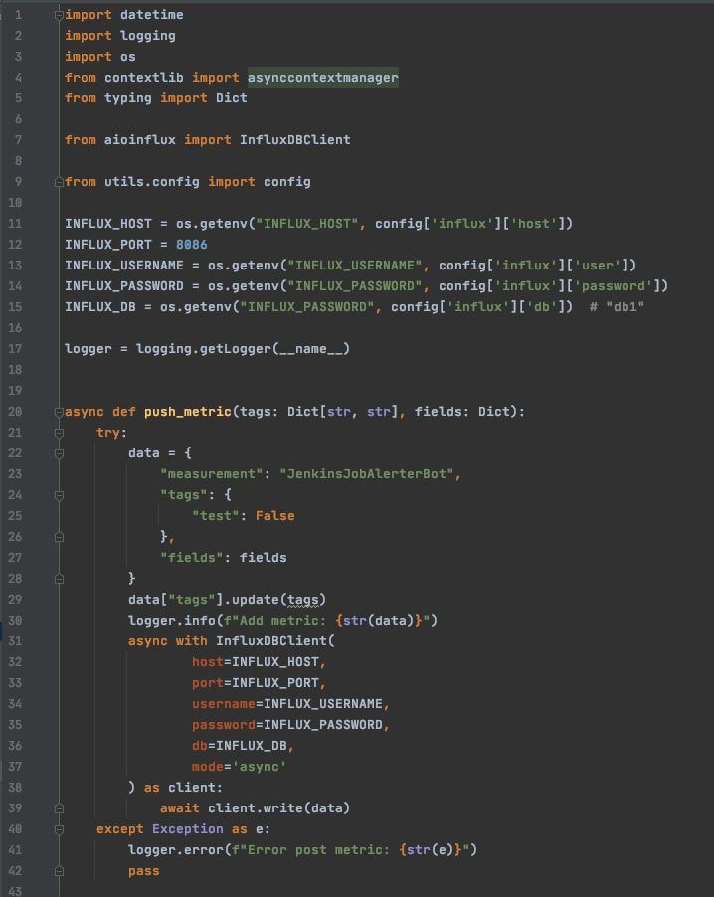
Task: Click the 'False' value on line 25
Action: click(274, 516)
